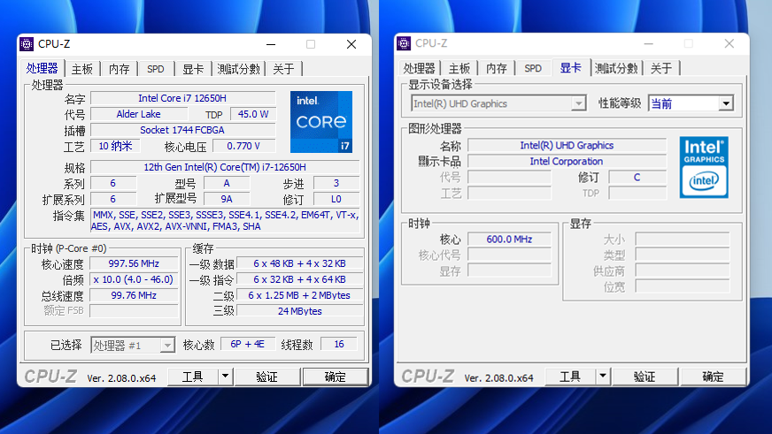Click 工具 button in right window

[x=570, y=377]
